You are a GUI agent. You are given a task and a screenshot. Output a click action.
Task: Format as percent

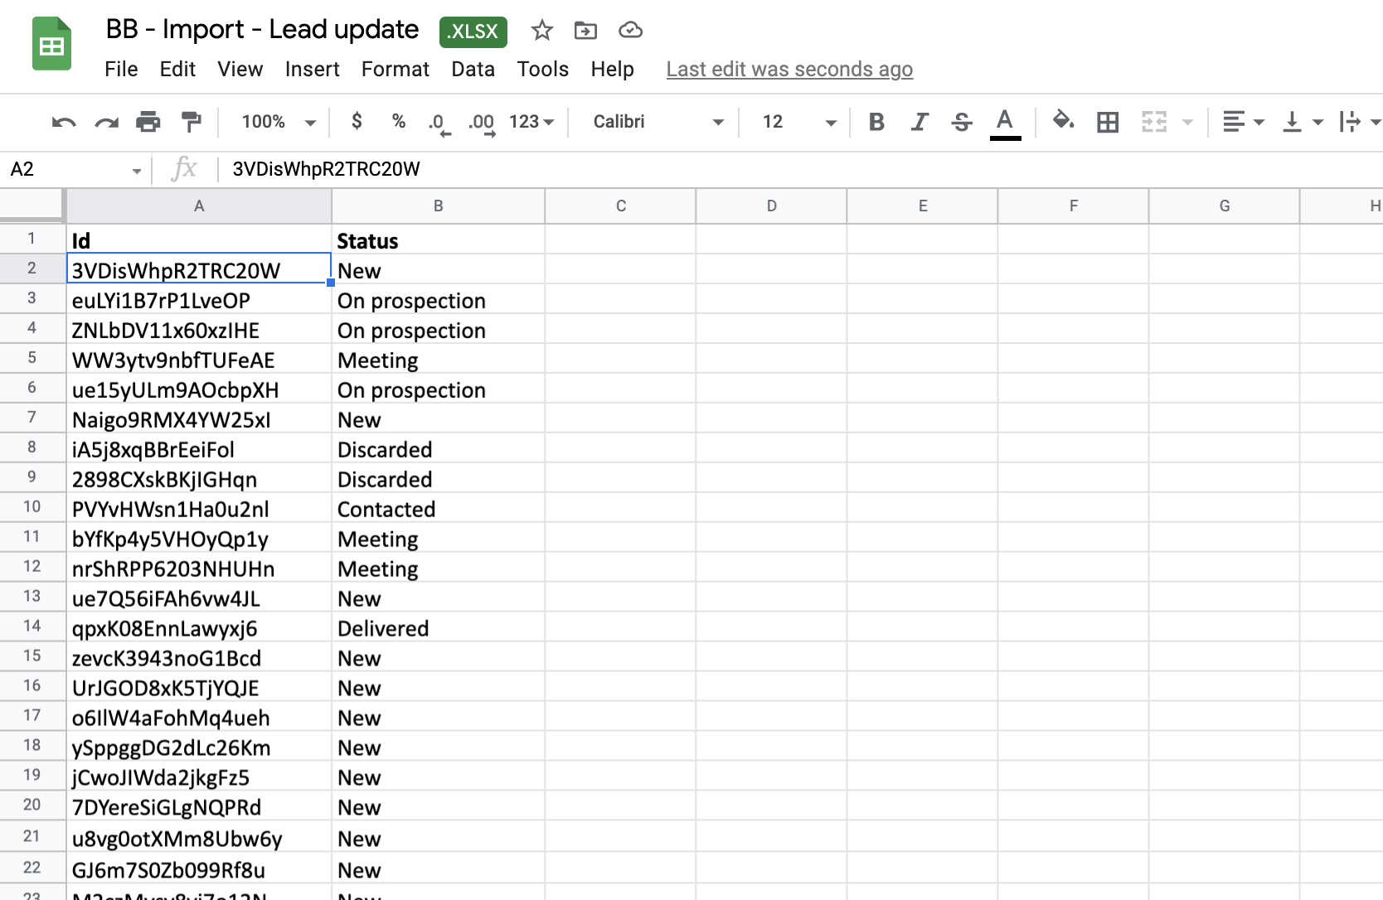point(399,121)
